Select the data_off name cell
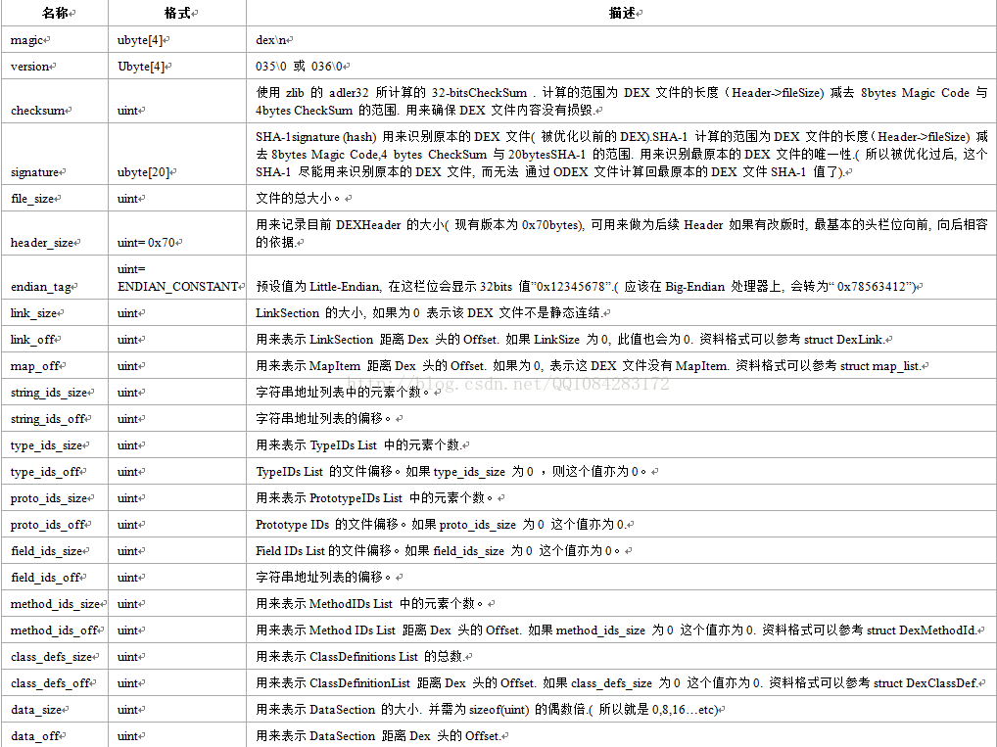The width and height of the screenshot is (997, 747). coord(55,735)
